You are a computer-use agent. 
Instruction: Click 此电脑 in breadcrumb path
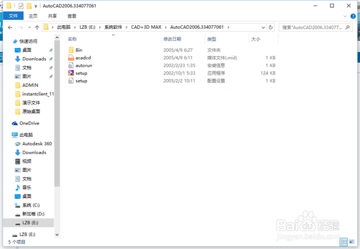tap(64, 27)
